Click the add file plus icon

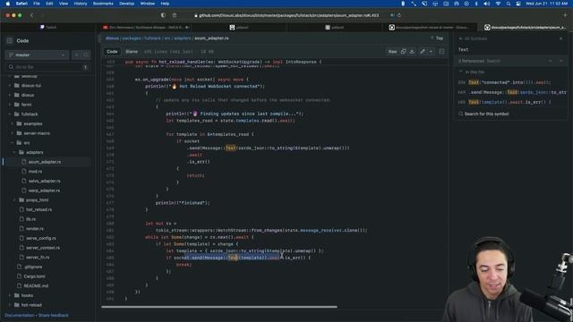pyautogui.click(x=77, y=55)
